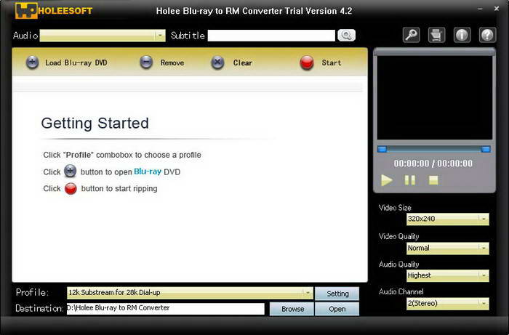Click the Getting Started heading

click(x=95, y=124)
